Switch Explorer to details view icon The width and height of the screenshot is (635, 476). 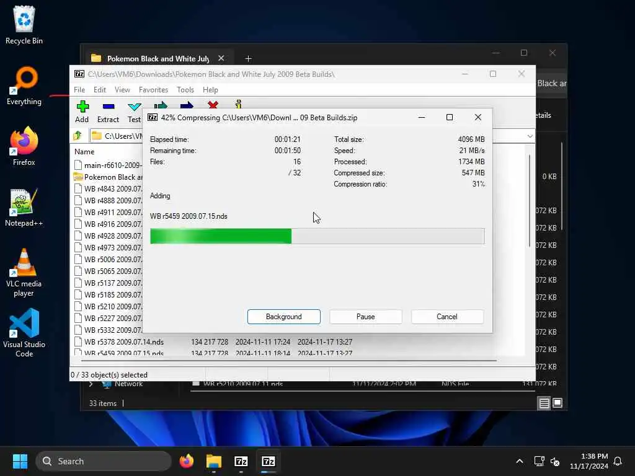[x=544, y=403]
